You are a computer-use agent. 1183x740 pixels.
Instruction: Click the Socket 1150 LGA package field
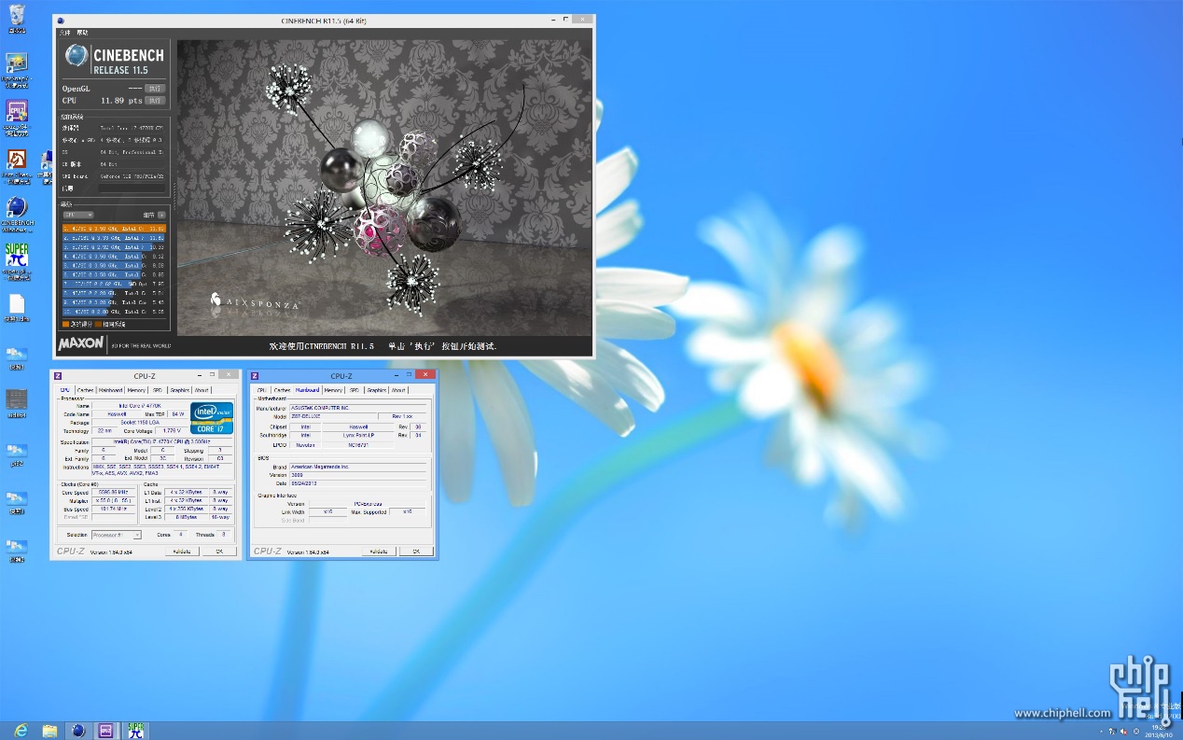point(139,423)
